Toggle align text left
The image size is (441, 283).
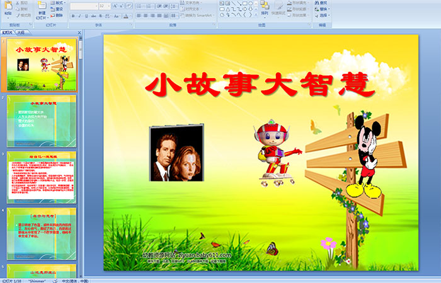(x=139, y=16)
